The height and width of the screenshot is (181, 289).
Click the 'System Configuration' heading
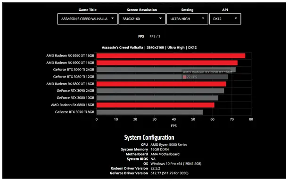(149, 137)
